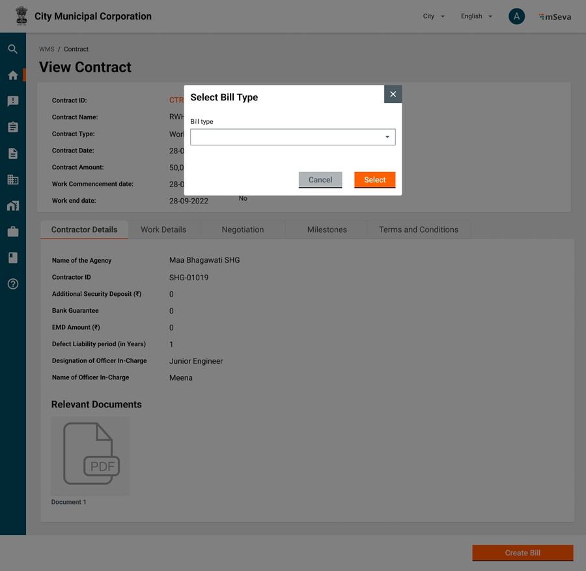Open the English language dropdown
This screenshot has width=586, height=571.
(477, 16)
